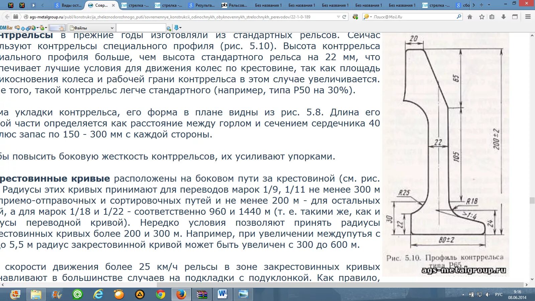535x301 pixels.
Task: Switch to the 'Рельсов...' tab
Action: tap(235, 5)
